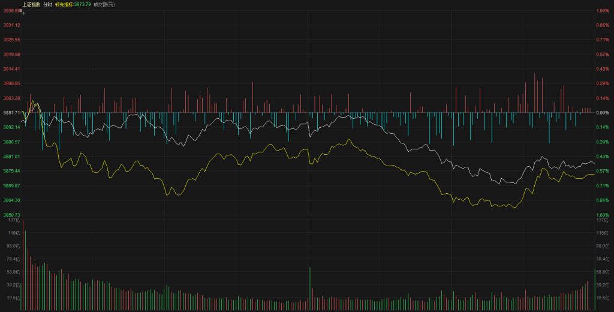The height and width of the screenshot is (312, 614).
Task: Select the 上证指数 index title
Action: click(x=31, y=4)
